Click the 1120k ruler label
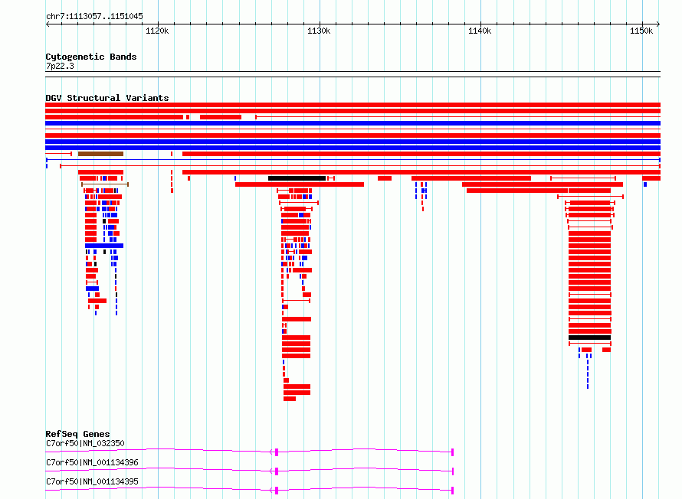This screenshot has height=499, width=682. (157, 31)
